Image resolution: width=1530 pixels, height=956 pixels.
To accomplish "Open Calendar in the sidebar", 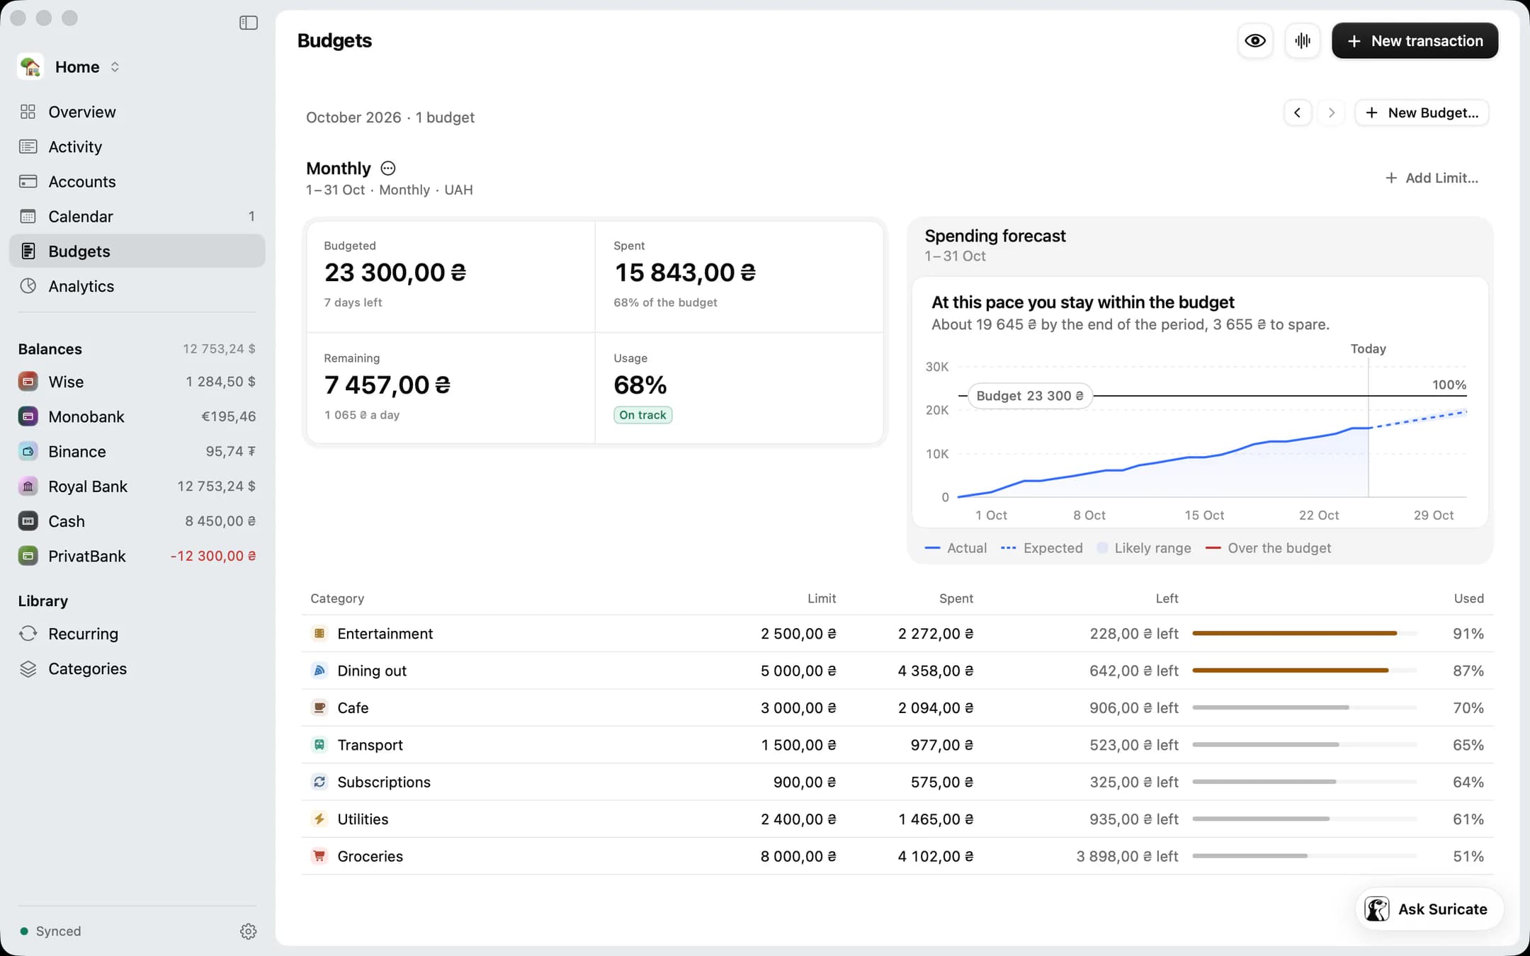I will coord(137,216).
